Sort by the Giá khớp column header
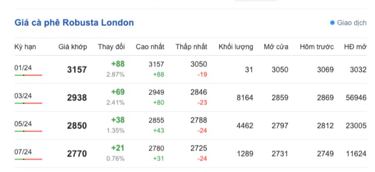This screenshot has height=172, width=375. pyautogui.click(x=73, y=47)
